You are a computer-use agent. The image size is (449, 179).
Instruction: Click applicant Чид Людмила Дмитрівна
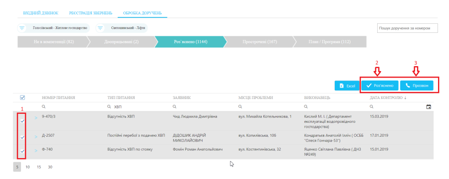pos(195,116)
